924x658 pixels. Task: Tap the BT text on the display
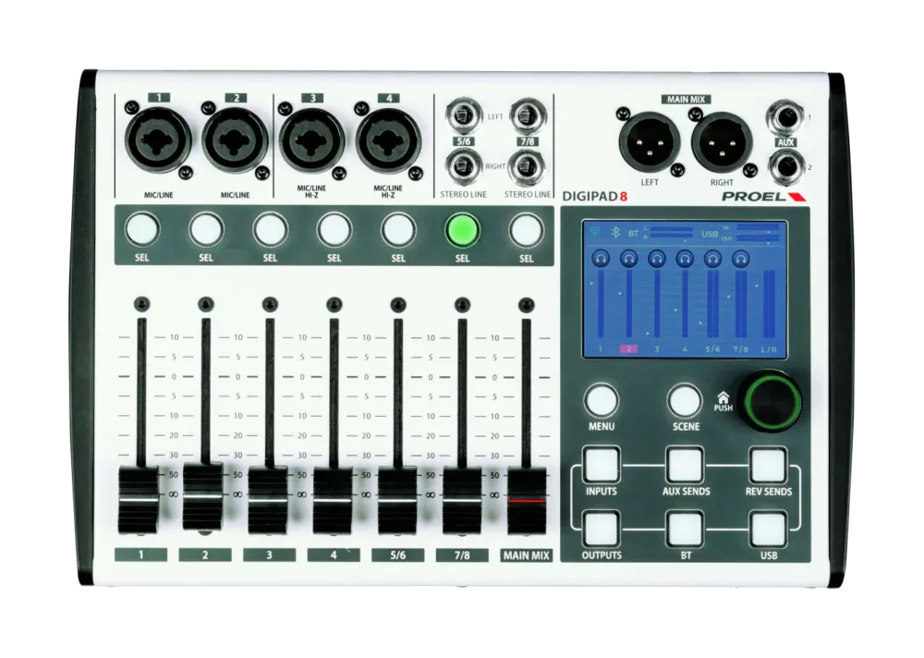(x=634, y=234)
